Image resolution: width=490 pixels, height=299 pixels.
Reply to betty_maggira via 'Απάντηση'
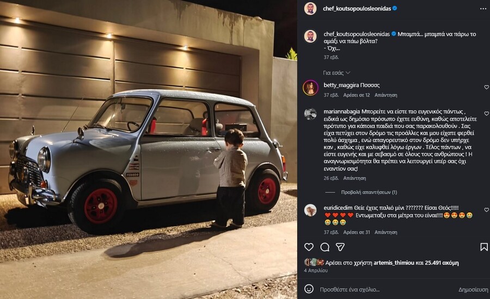385,95
